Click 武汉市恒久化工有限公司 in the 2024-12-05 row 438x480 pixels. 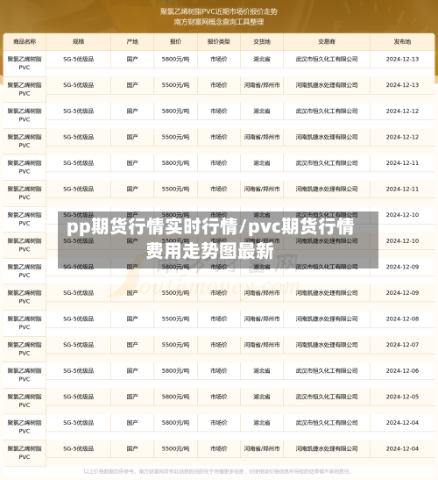[327, 397]
